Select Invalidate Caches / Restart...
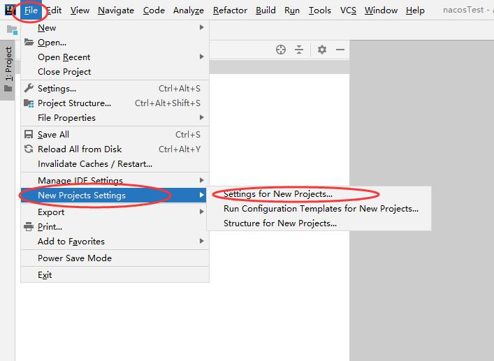The image size is (494, 361). 115,164
